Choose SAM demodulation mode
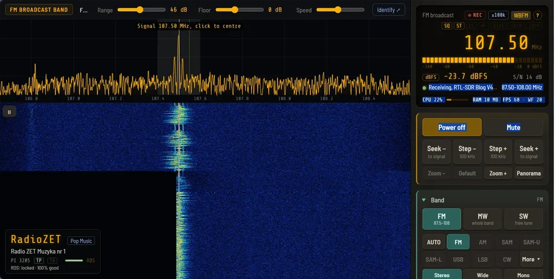 507,242
